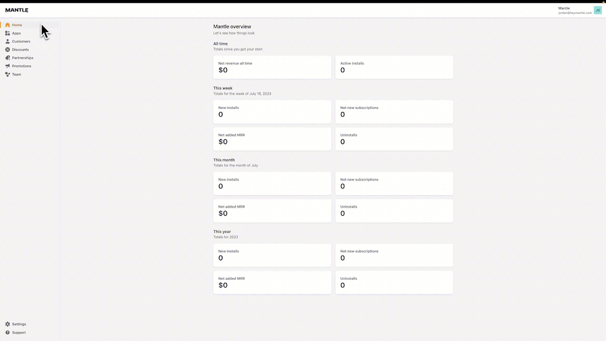
Task: Click This week's Uninstalls card
Action: (394, 139)
